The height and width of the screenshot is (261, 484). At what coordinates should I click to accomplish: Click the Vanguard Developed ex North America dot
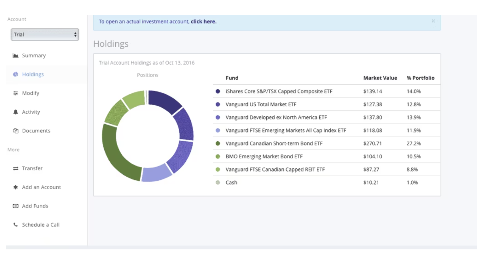coord(218,117)
